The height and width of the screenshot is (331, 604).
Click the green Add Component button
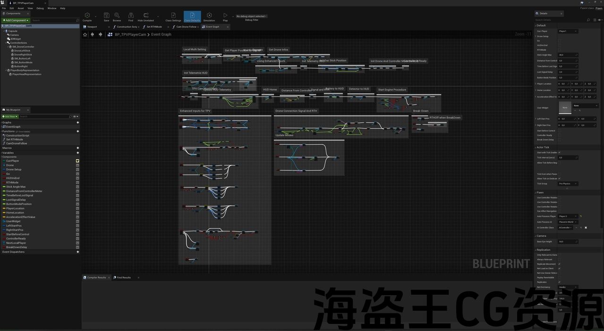16,20
